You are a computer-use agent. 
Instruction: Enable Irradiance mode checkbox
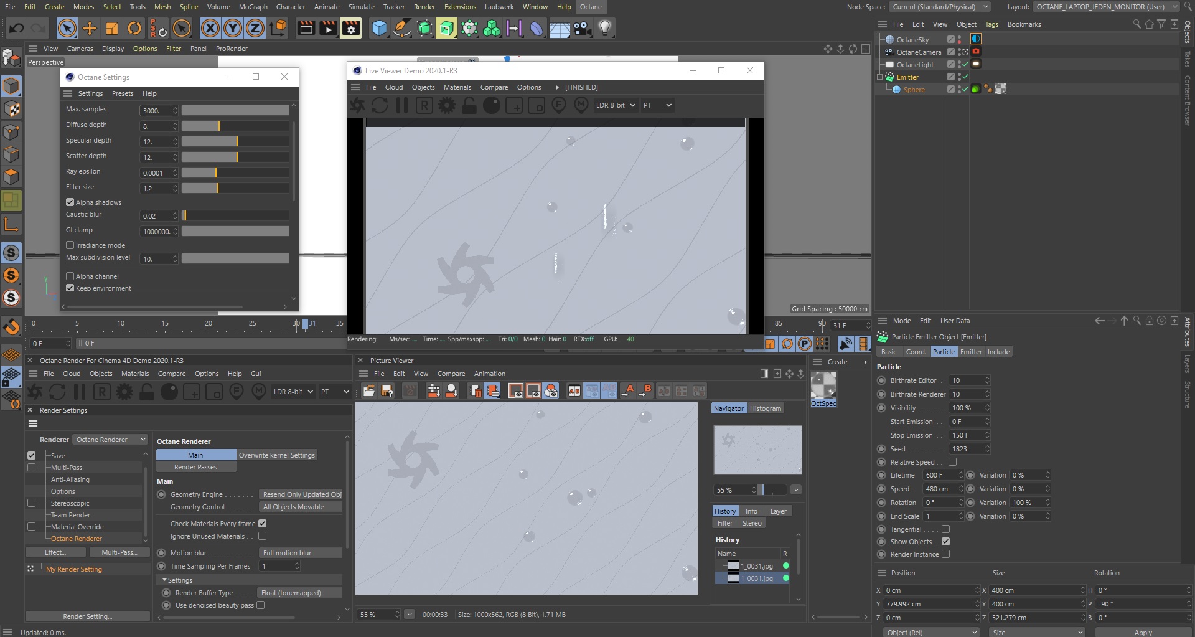click(x=70, y=245)
